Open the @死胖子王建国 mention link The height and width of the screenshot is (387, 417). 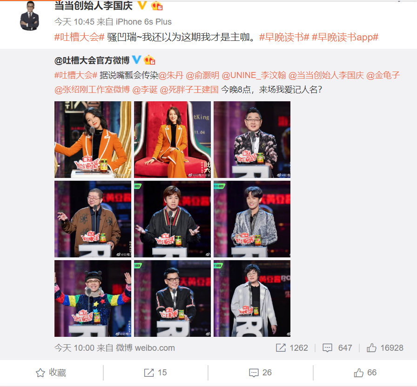[189, 90]
